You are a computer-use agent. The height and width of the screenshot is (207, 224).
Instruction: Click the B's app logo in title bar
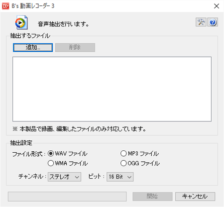click(5, 6)
